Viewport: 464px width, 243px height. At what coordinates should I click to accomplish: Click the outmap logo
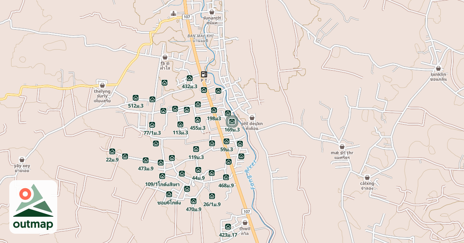click(33, 207)
